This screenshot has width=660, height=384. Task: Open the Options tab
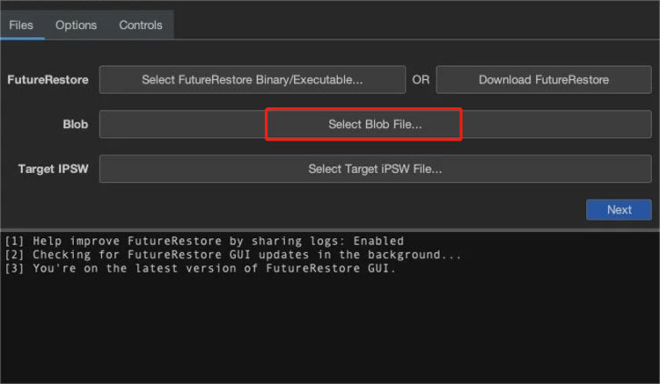pos(76,25)
